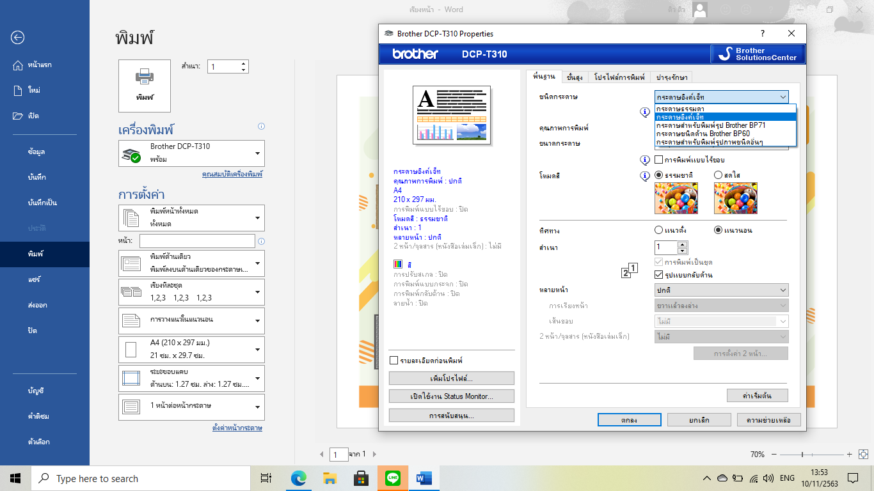Select other photo paper option in list

726,142
